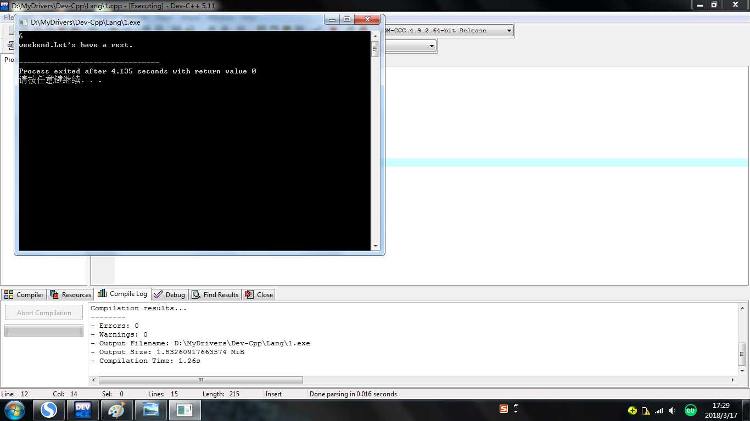Open Sogou browser from the taskbar
Screen dimensions: 750x421
coord(49,410)
